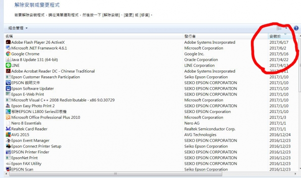Click the horizontal scrollbar left arrow
Screen dimensions: 301x178
coord(6,174)
